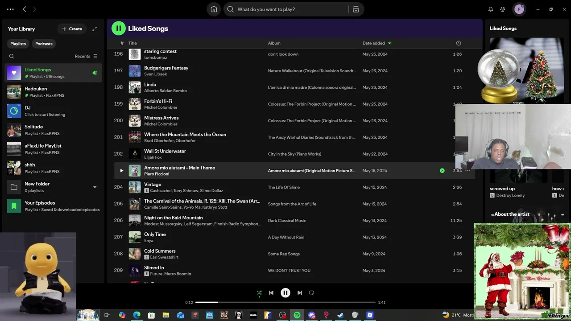The image size is (571, 321).
Task: Open the Recents sort dropdown
Action: point(86,56)
